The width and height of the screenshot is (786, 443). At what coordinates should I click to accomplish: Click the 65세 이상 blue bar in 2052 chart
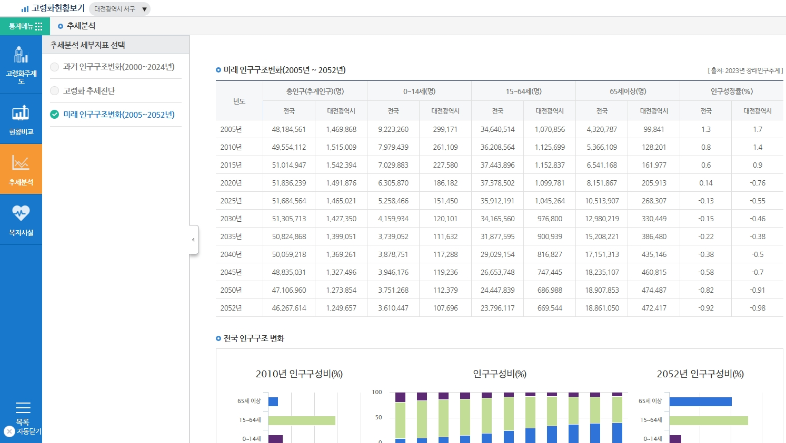click(x=701, y=401)
